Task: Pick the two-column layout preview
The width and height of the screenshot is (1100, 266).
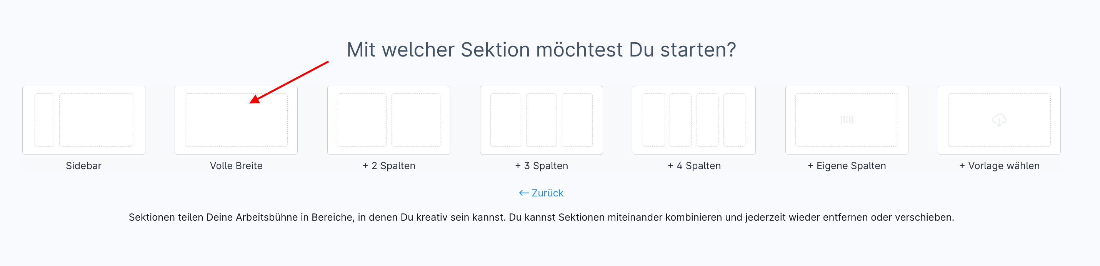Action: click(388, 120)
